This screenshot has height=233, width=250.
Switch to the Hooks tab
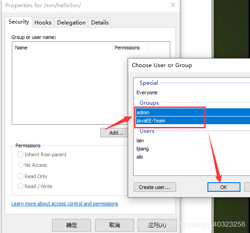(x=43, y=23)
